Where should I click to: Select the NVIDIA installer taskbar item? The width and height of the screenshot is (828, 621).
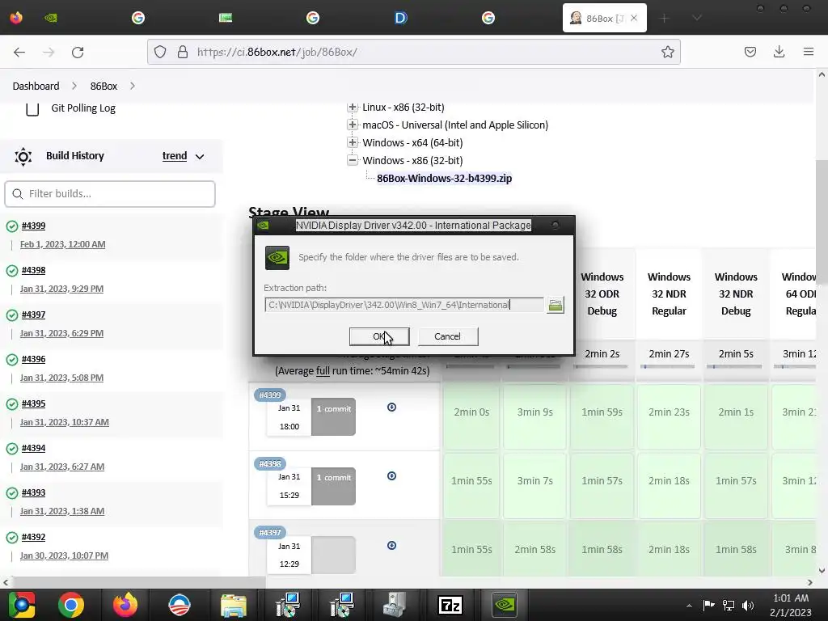(x=505, y=605)
